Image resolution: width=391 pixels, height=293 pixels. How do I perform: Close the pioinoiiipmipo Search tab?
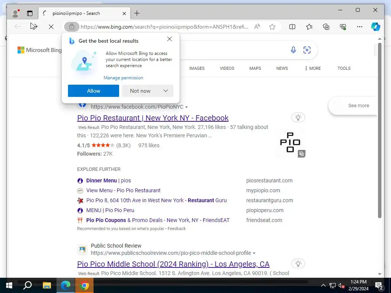click(x=124, y=13)
